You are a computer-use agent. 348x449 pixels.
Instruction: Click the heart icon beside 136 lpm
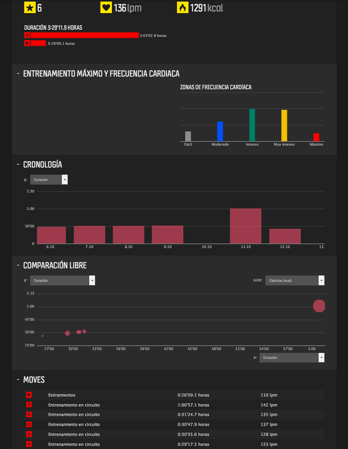coord(106,8)
